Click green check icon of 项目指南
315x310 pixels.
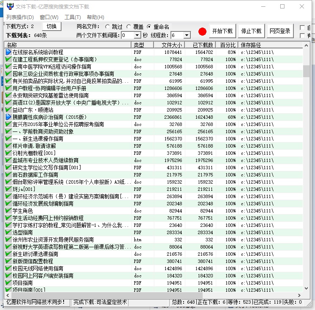click(8, 283)
